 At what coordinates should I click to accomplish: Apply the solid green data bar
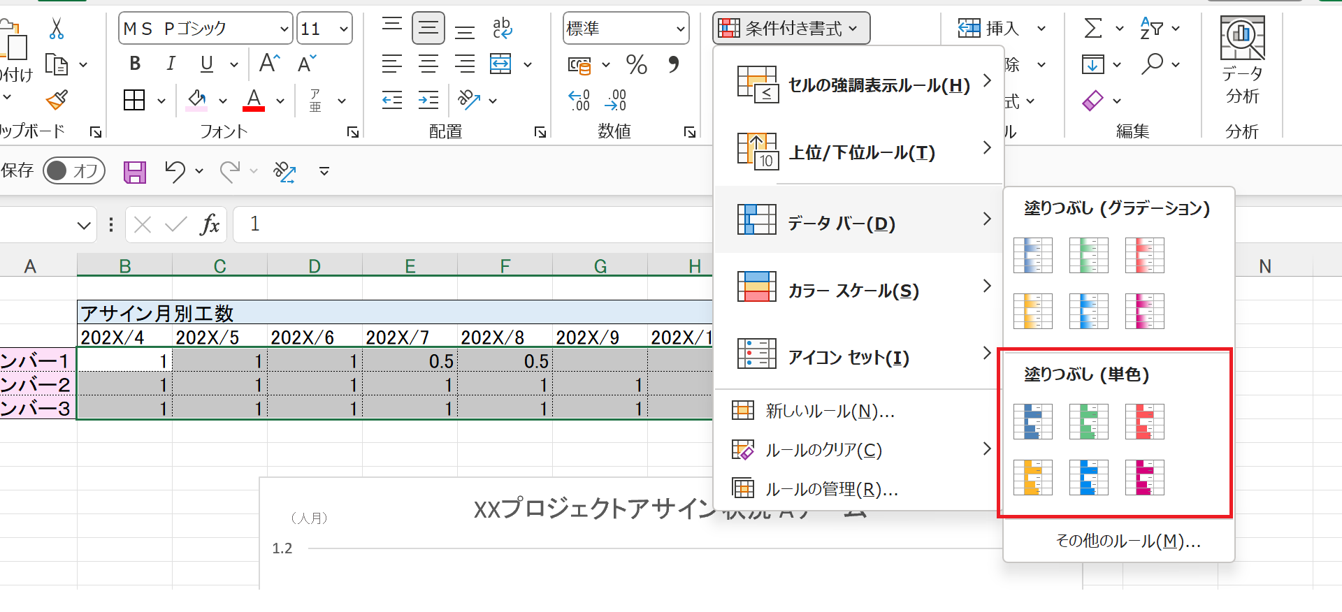pos(1088,422)
